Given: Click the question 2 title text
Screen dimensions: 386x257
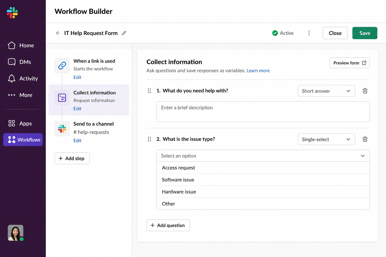Looking at the screenshot, I should 189,139.
